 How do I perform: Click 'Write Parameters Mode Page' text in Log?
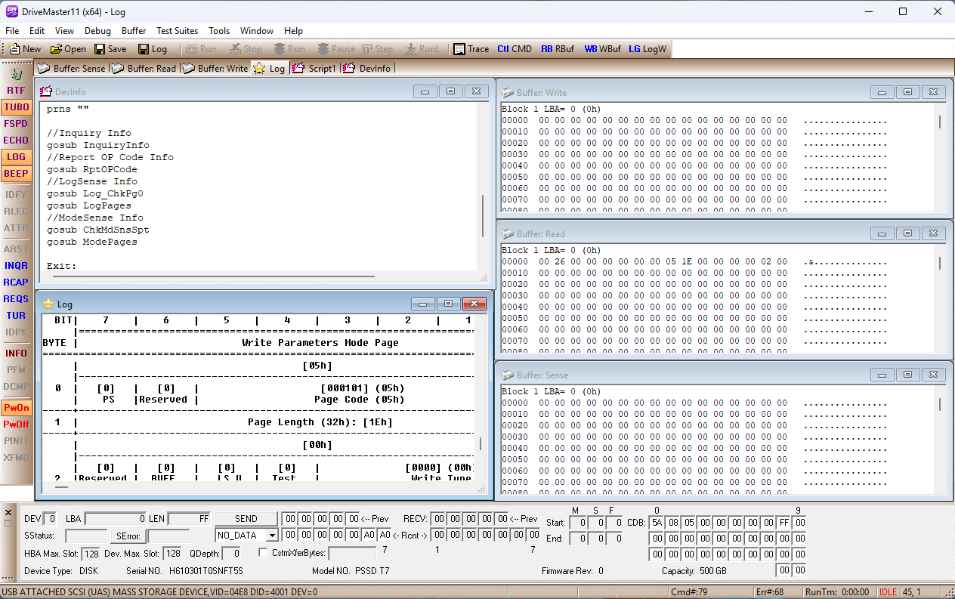coord(320,342)
